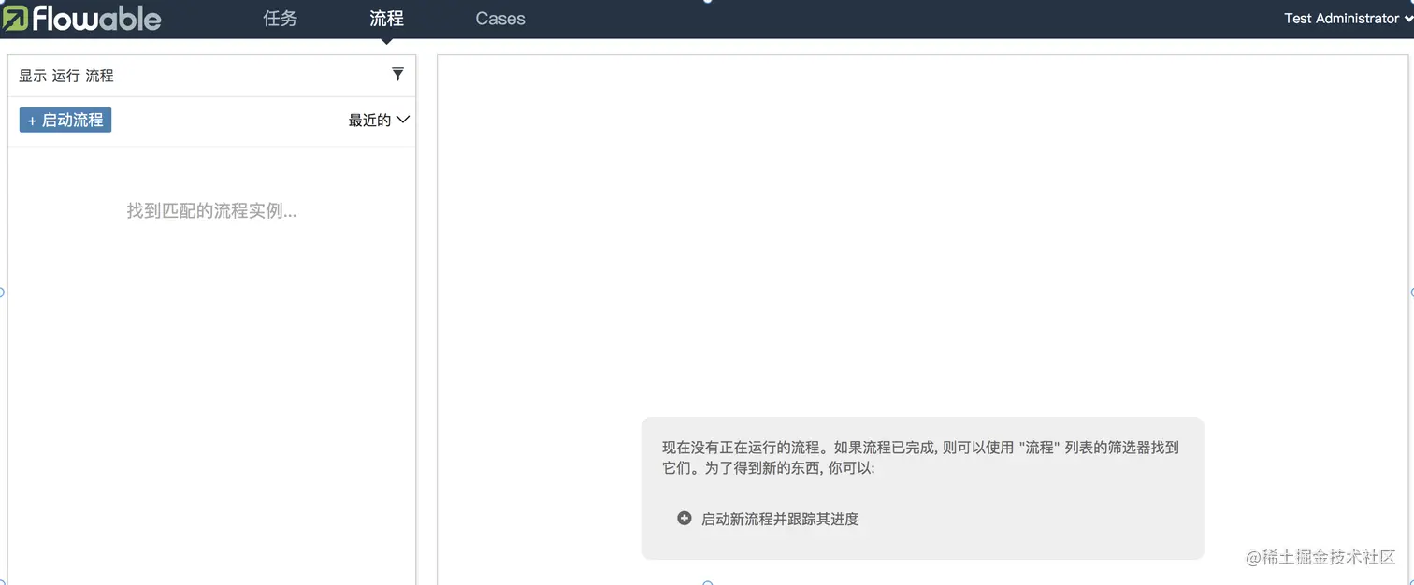Screen dimensions: 1414x585
Task: Click the circular handle on the left panel edge
Action: click(x=2, y=292)
